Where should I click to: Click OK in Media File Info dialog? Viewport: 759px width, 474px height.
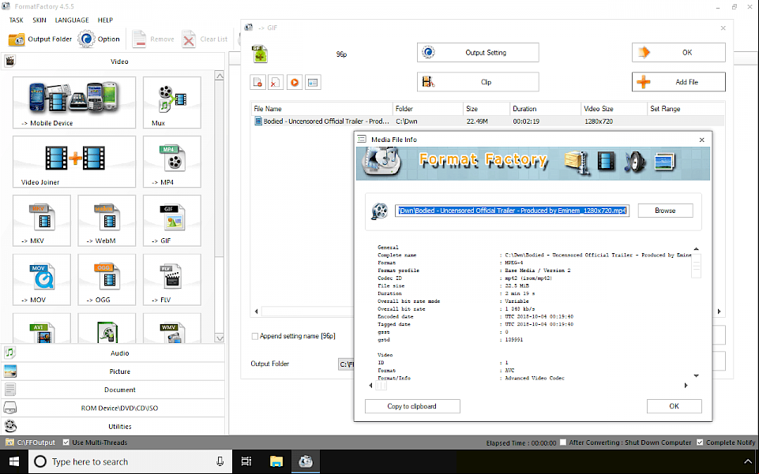pyautogui.click(x=674, y=406)
